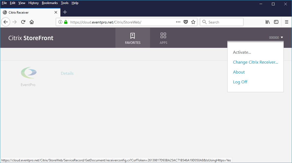Select Change Citrix Receiver... option
This screenshot has height=163, width=292.
tap(255, 62)
